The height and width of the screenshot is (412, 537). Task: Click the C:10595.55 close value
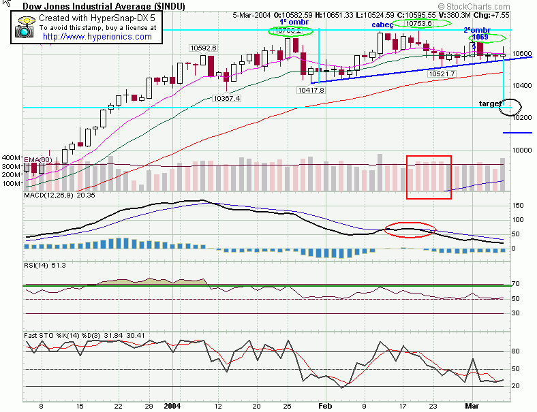[416, 15]
